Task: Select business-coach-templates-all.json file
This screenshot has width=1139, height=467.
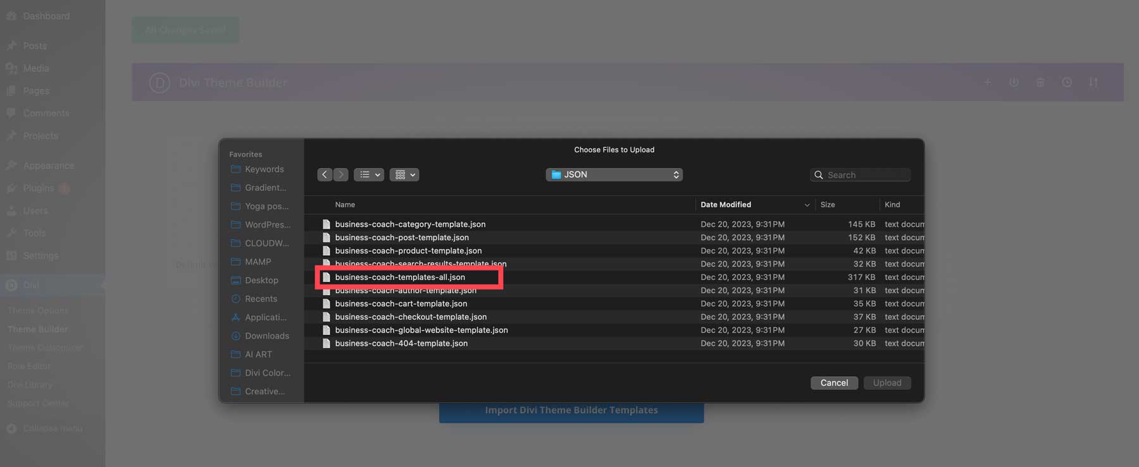Action: 400,277
